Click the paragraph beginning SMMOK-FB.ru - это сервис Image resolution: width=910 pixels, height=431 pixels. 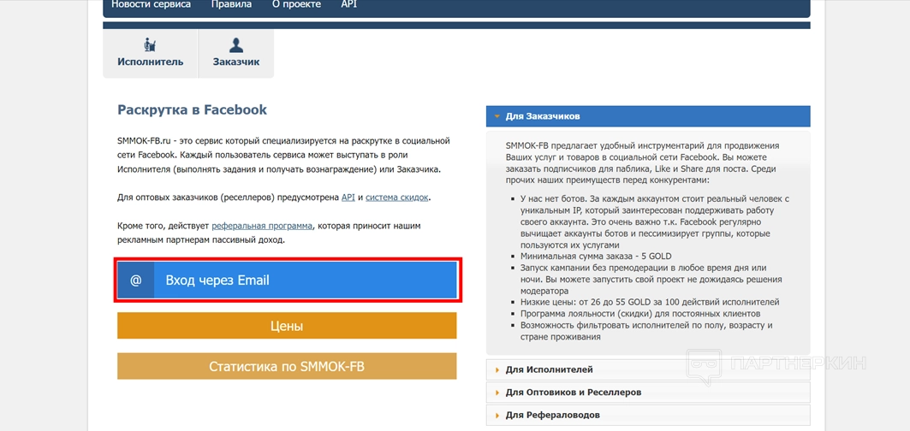(x=284, y=156)
